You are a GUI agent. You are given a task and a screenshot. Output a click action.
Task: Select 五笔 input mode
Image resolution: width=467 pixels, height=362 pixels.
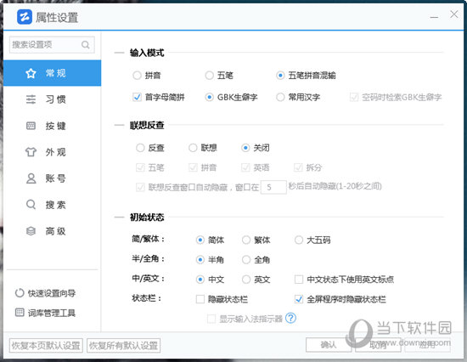[210, 76]
